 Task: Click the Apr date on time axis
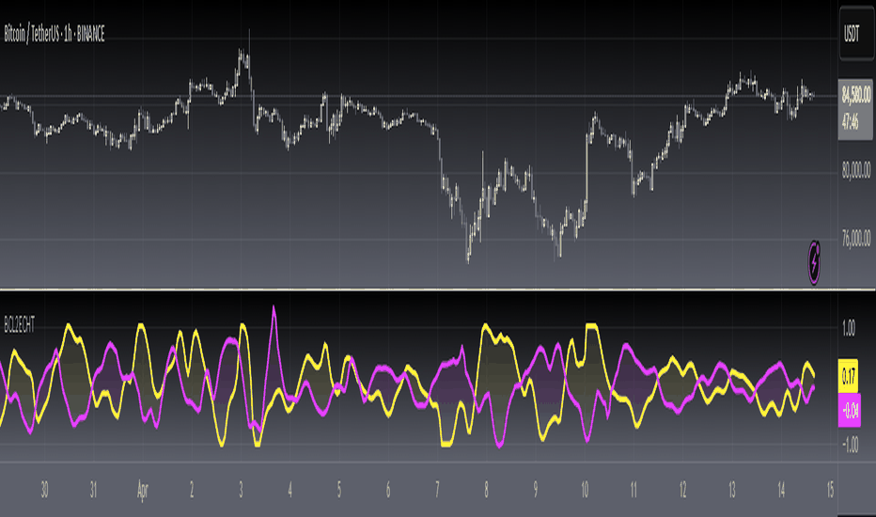tap(143, 491)
